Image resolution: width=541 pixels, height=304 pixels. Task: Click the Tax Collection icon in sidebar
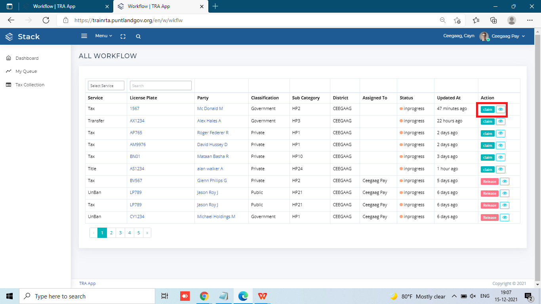(9, 85)
